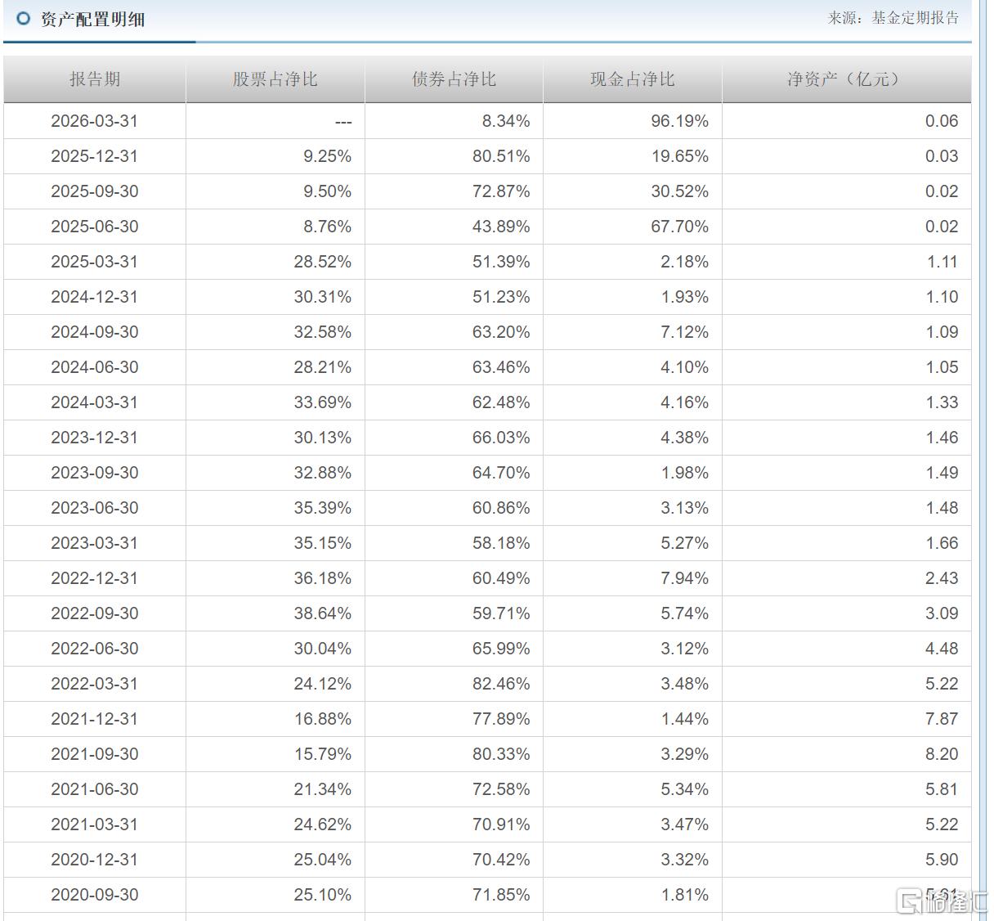Select the 2025-12-31 report date cell
Viewport: 994px width, 921px height.
(x=95, y=156)
